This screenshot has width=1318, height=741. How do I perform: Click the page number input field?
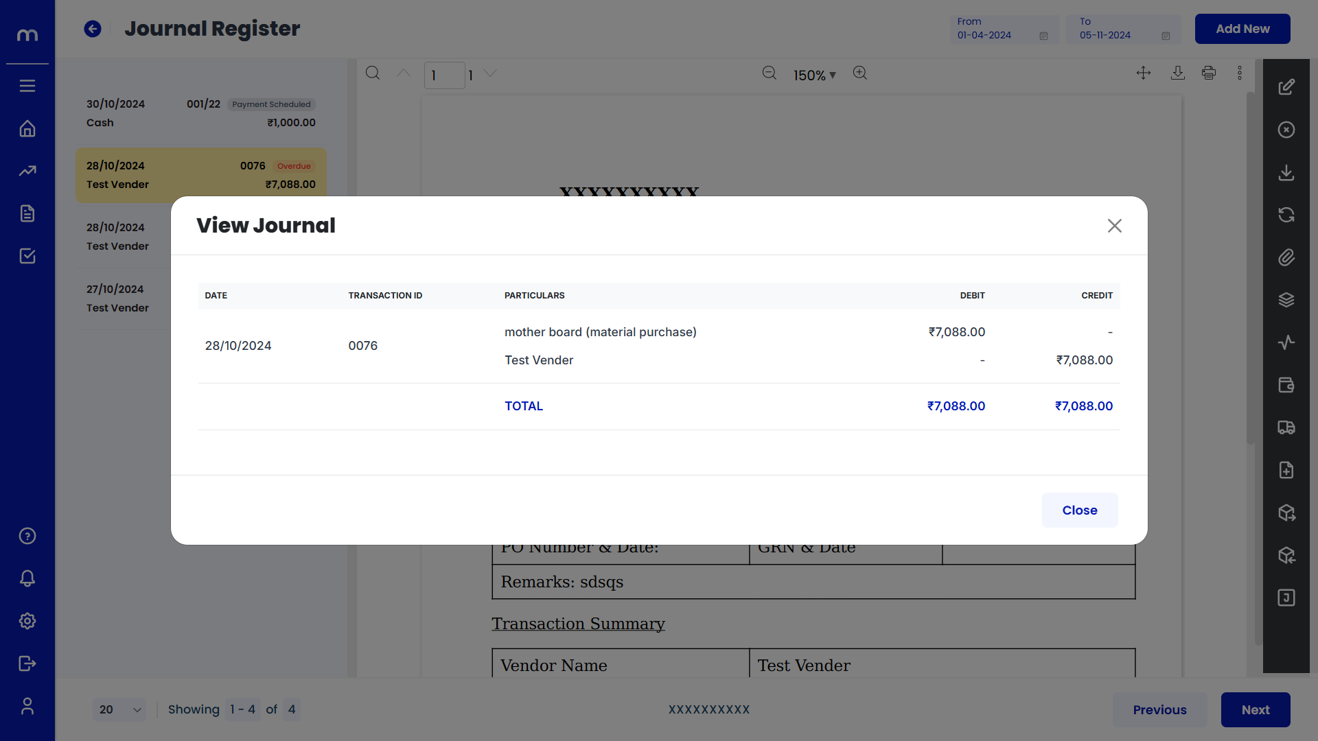(443, 75)
